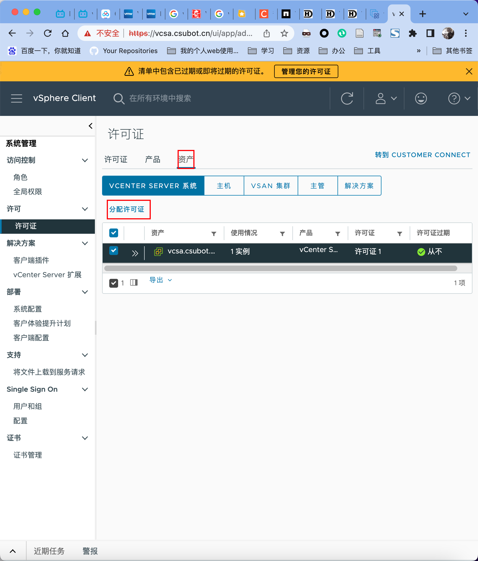Collapse the 部署 section

pos(85,292)
